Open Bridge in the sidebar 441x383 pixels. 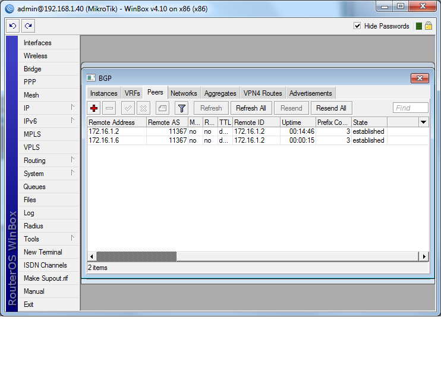pyautogui.click(x=32, y=69)
